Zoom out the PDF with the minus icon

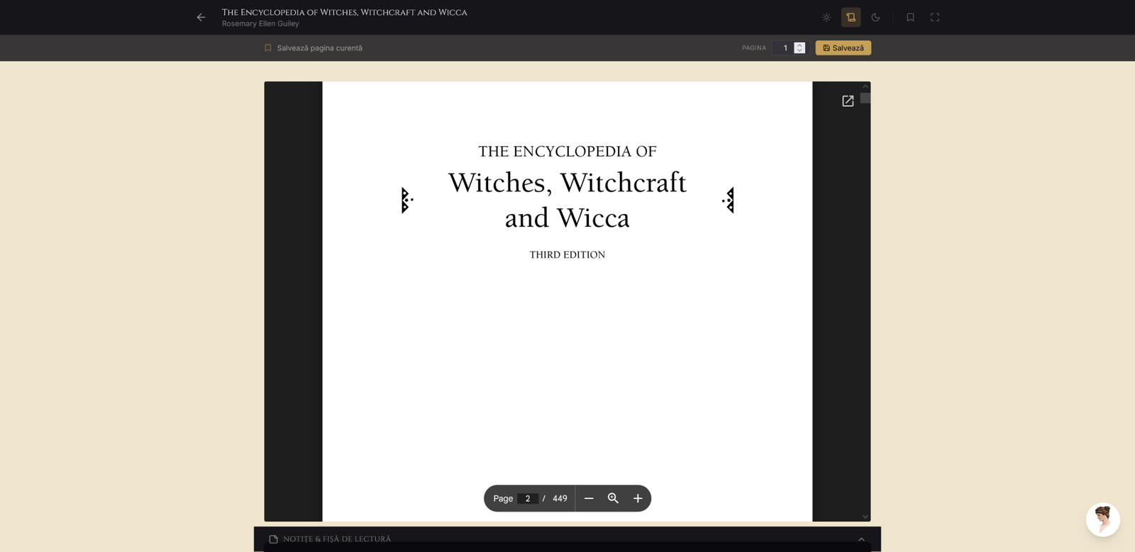tap(589, 499)
